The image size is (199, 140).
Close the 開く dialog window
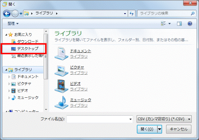click(x=190, y=3)
